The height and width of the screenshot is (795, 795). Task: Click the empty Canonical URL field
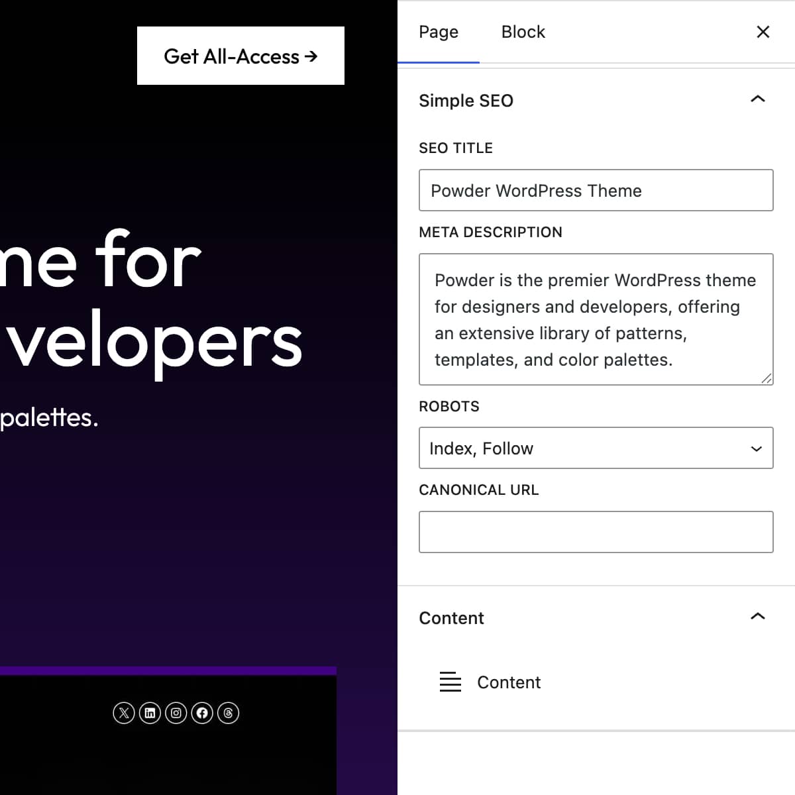596,532
